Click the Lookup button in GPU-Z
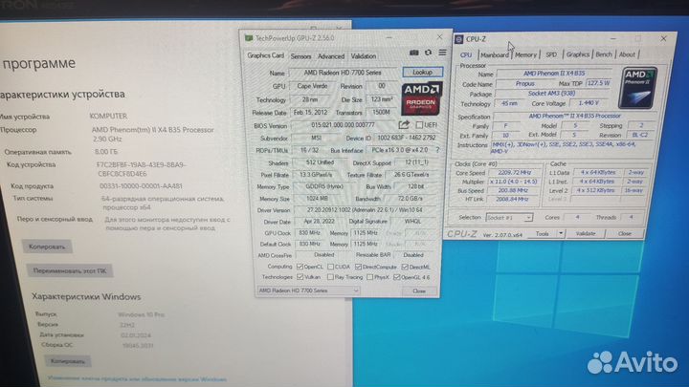689x387 pixels. tap(422, 72)
